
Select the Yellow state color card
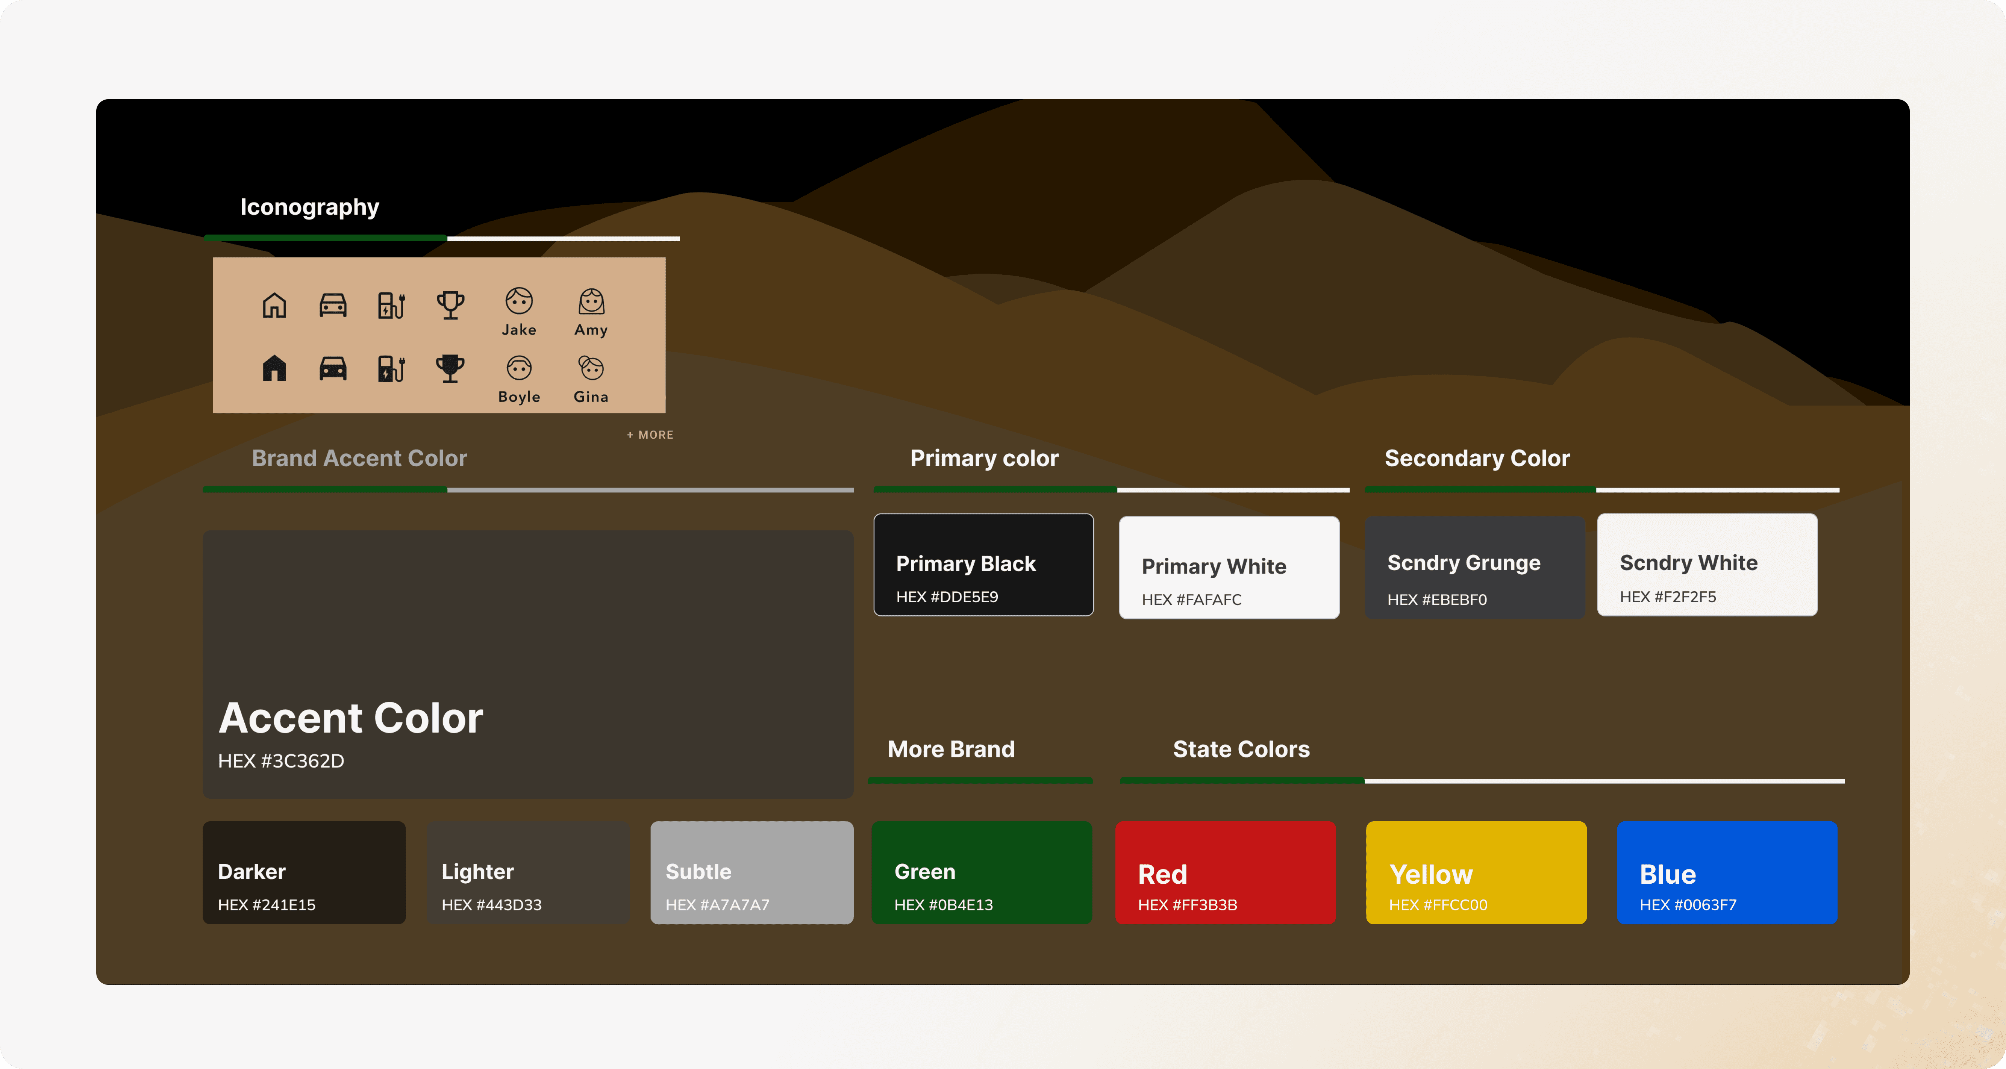(x=1476, y=872)
